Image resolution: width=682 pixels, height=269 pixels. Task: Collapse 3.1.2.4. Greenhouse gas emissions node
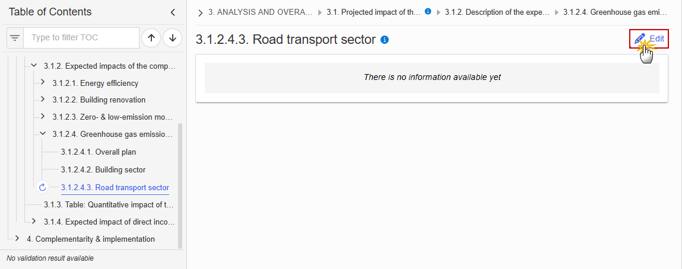pos(42,134)
